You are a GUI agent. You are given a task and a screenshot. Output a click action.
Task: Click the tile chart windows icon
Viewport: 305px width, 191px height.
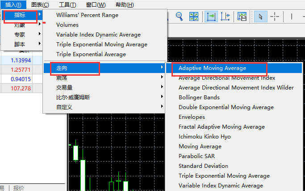194,16
